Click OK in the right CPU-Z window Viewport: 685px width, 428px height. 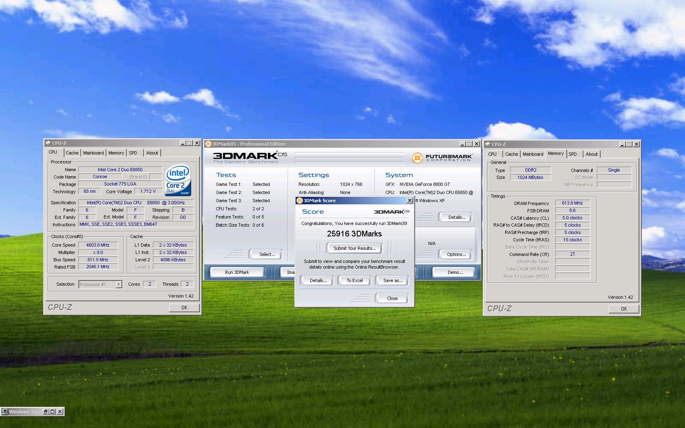tap(624, 309)
